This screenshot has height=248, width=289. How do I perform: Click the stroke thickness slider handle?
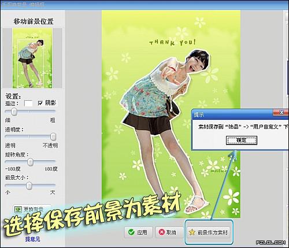pos(14,112)
